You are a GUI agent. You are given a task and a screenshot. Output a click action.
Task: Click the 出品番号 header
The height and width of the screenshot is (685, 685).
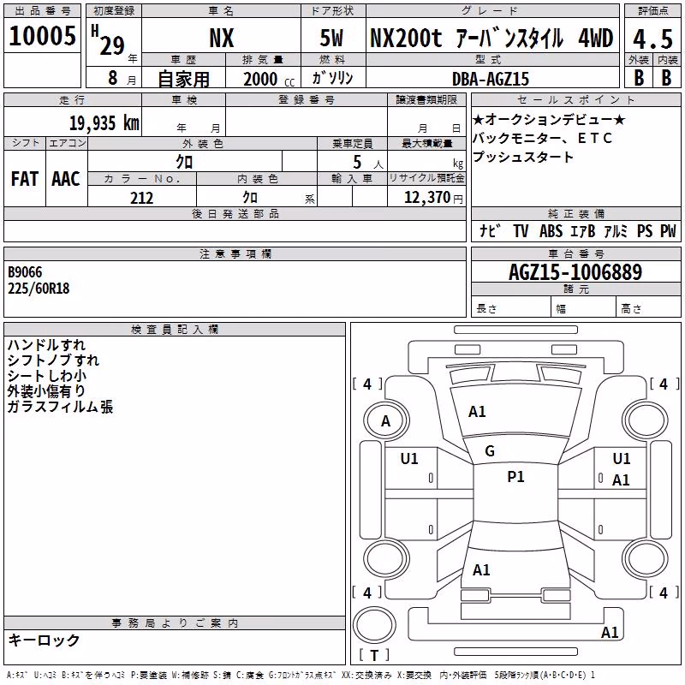(42, 11)
